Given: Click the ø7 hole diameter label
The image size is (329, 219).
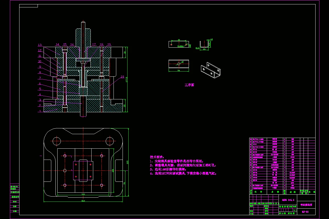Looking at the screenshot, I should pos(182,62).
